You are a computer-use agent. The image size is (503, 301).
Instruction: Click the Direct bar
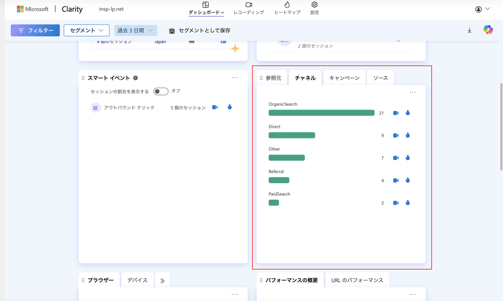click(292, 135)
